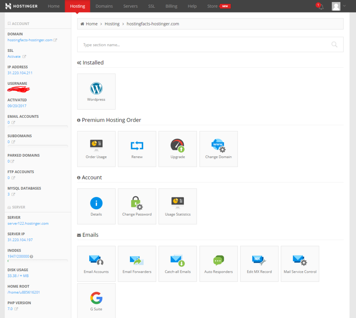Click the PHP version value 7.0
Image resolution: width=356 pixels, height=318 pixels.
click(x=10, y=309)
